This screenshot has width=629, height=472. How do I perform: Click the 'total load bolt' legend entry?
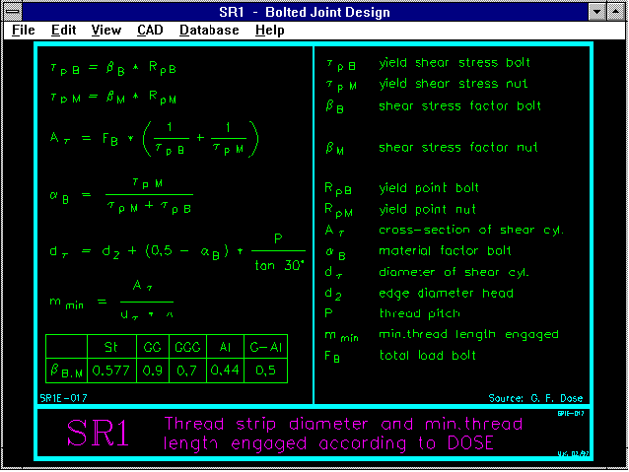click(x=428, y=356)
